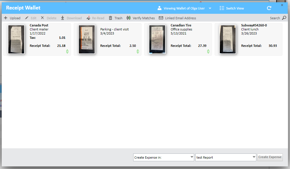290x169 pixels.
Task: Expand the Viewing Wallet of Olga User dropdown
Action: click(210, 8)
